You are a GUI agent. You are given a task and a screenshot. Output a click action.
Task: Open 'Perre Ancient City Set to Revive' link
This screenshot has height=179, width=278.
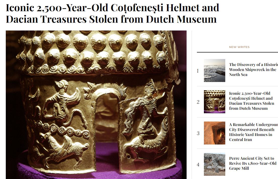[x=253, y=163]
